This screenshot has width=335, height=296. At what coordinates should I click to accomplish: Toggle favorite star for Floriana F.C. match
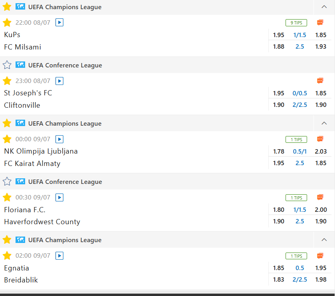coord(7,197)
